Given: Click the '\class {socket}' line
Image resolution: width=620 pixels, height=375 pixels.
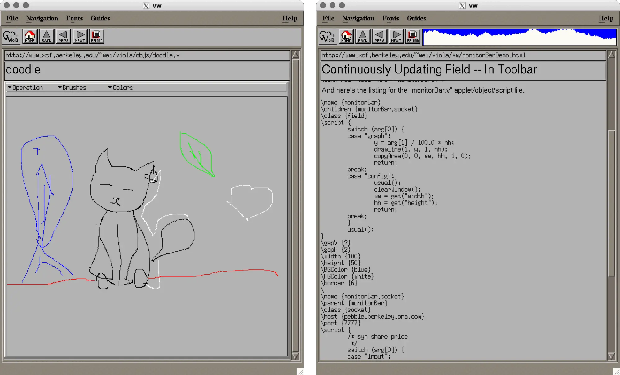Looking at the screenshot, I should coord(346,310).
